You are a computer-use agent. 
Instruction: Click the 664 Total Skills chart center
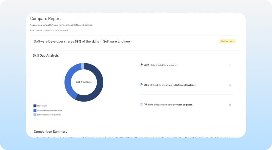[84, 82]
